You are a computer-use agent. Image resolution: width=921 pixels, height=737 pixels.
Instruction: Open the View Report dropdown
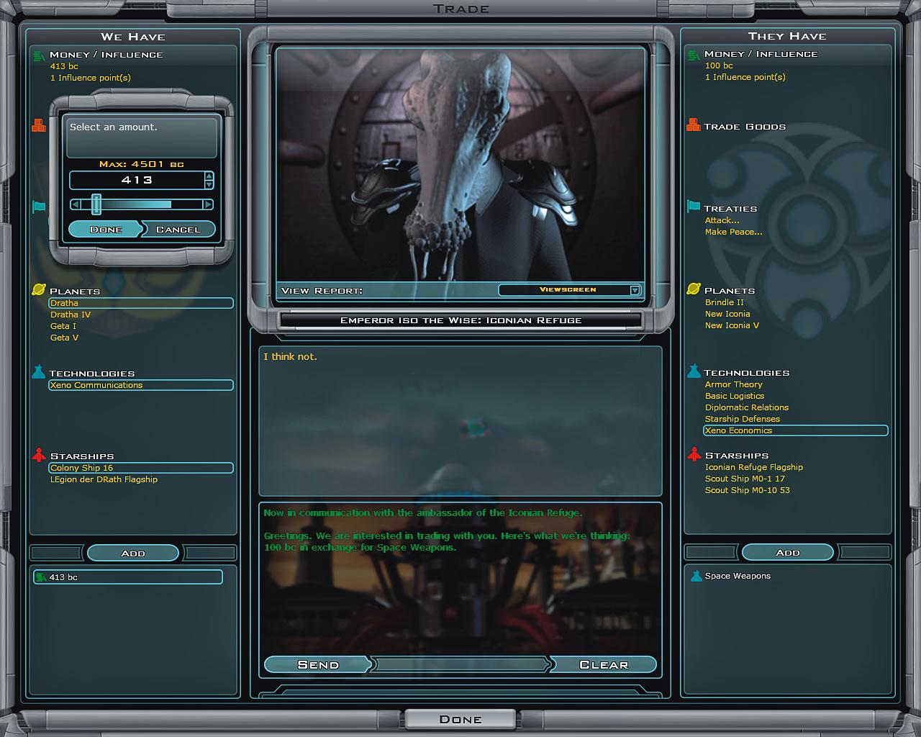click(x=635, y=290)
